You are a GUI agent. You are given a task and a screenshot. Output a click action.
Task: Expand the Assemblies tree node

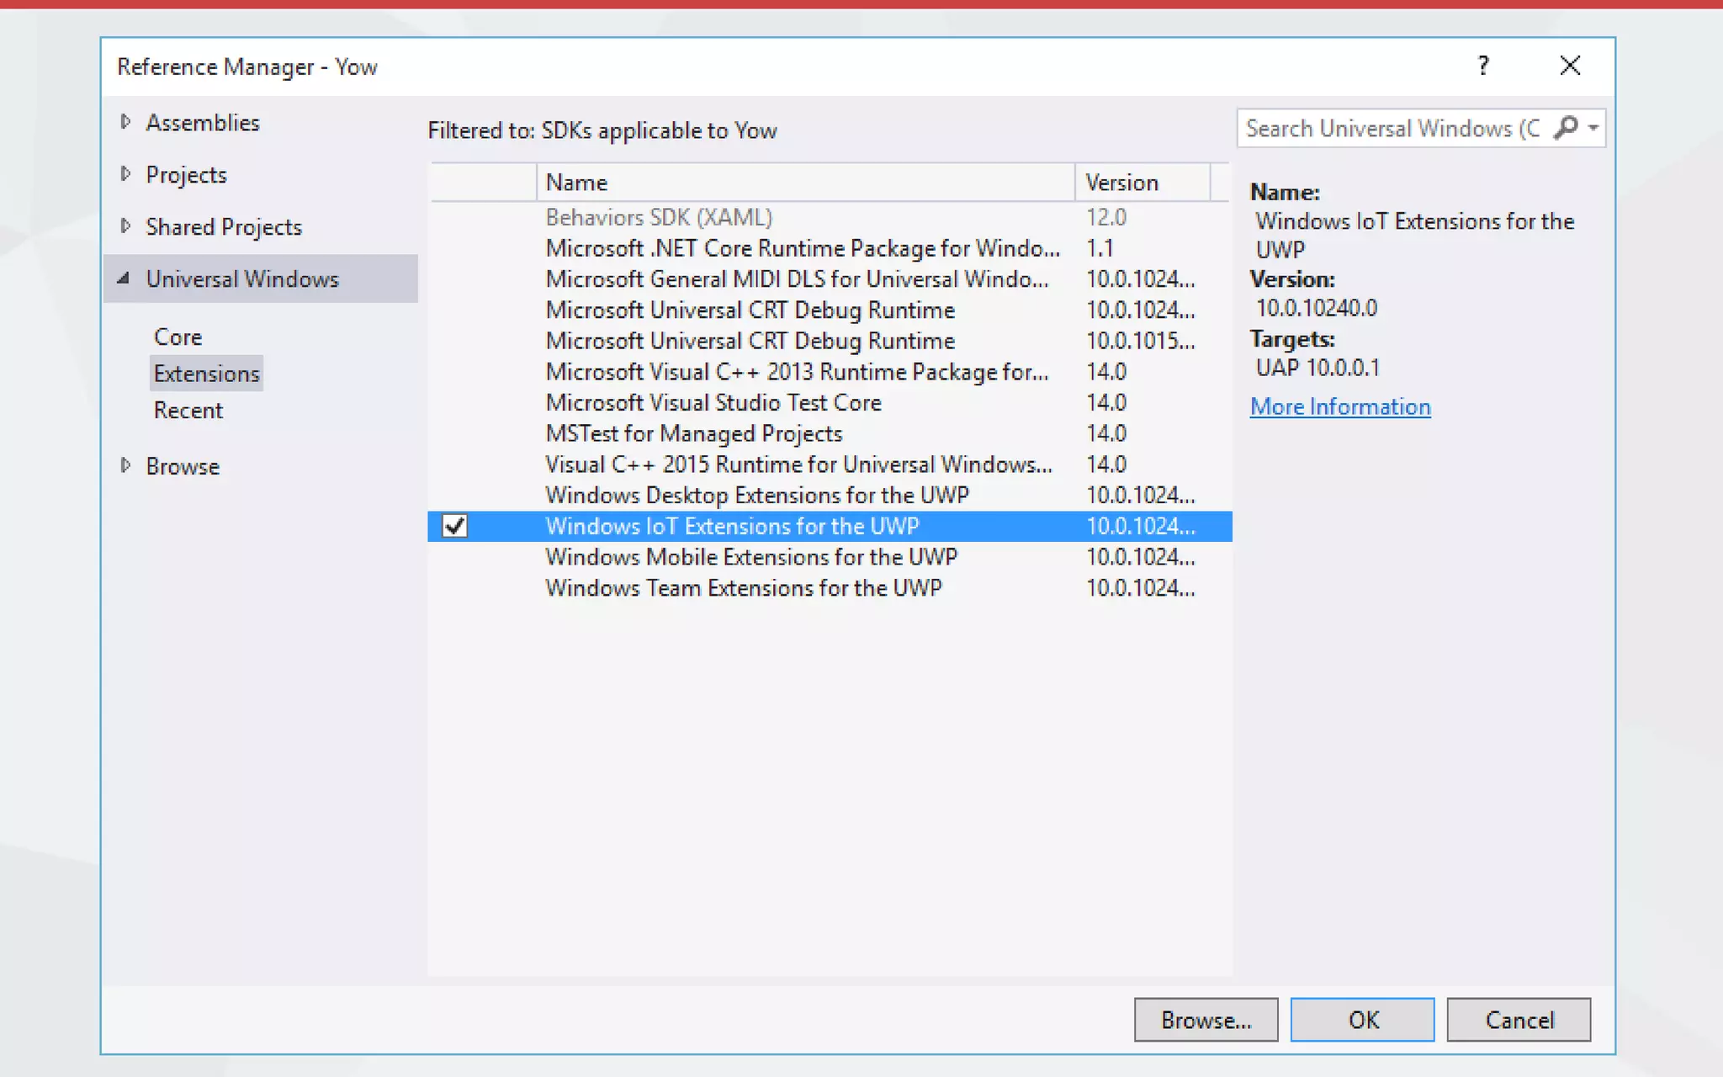pos(125,122)
